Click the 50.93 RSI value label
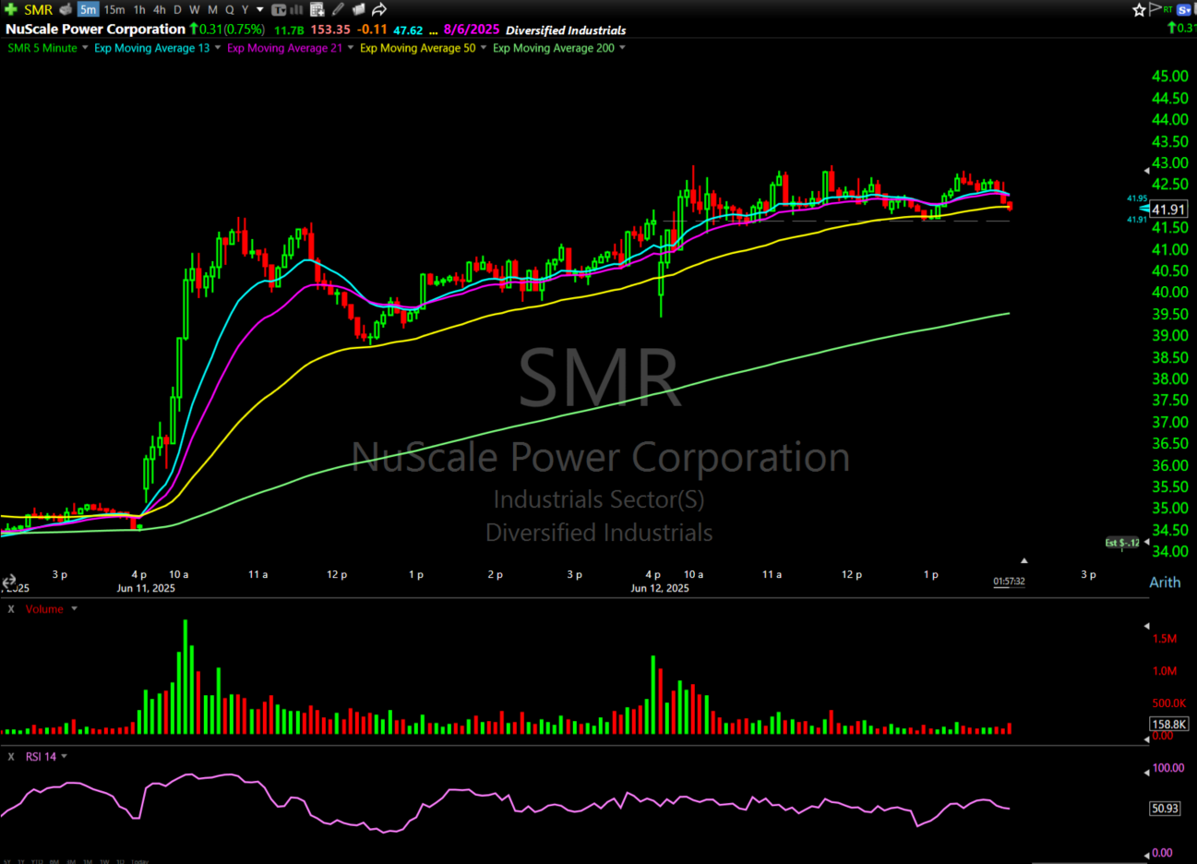 pyautogui.click(x=1166, y=809)
